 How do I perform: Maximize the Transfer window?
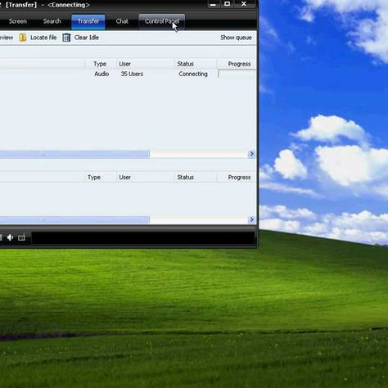point(227,4)
